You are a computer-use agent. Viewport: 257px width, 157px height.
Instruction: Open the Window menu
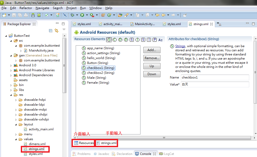pos(95,8)
